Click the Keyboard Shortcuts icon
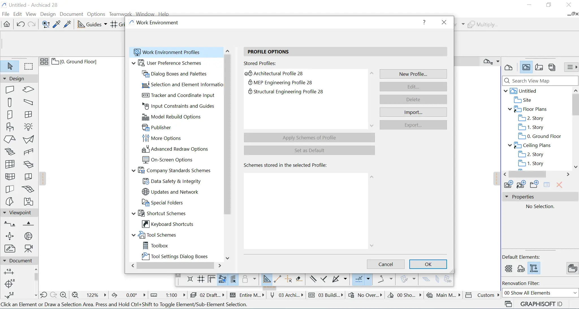The width and height of the screenshot is (579, 309). (145, 224)
